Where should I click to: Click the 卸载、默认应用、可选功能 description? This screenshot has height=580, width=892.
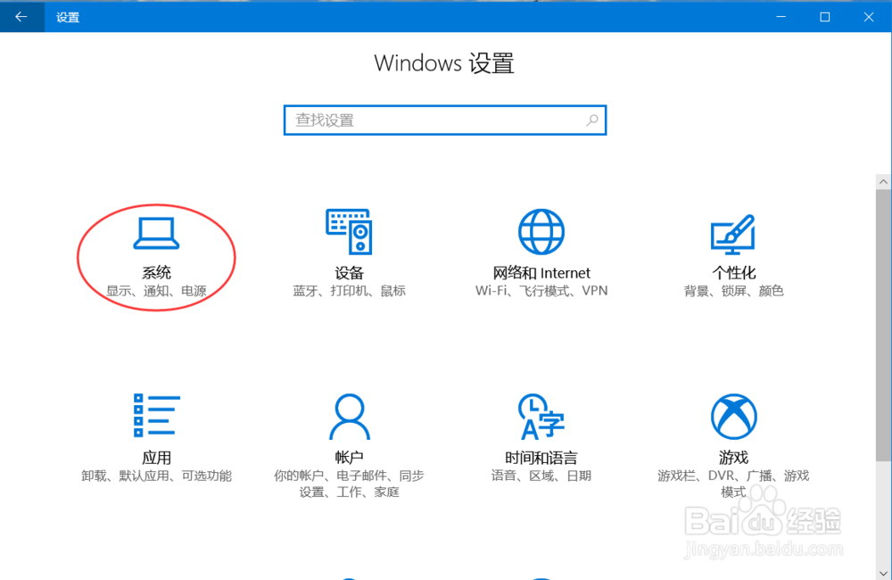coord(156,476)
